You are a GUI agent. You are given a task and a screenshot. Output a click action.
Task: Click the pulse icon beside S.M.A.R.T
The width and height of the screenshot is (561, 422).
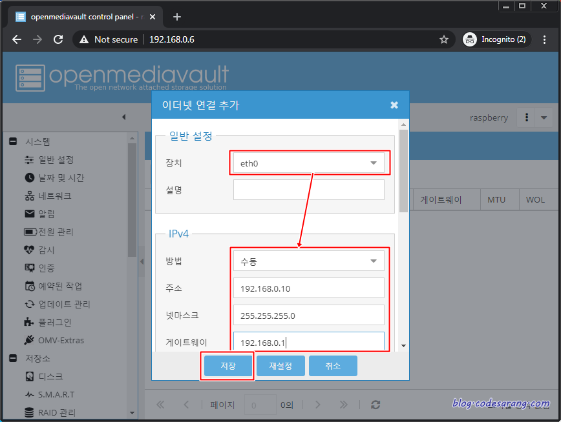(29, 394)
